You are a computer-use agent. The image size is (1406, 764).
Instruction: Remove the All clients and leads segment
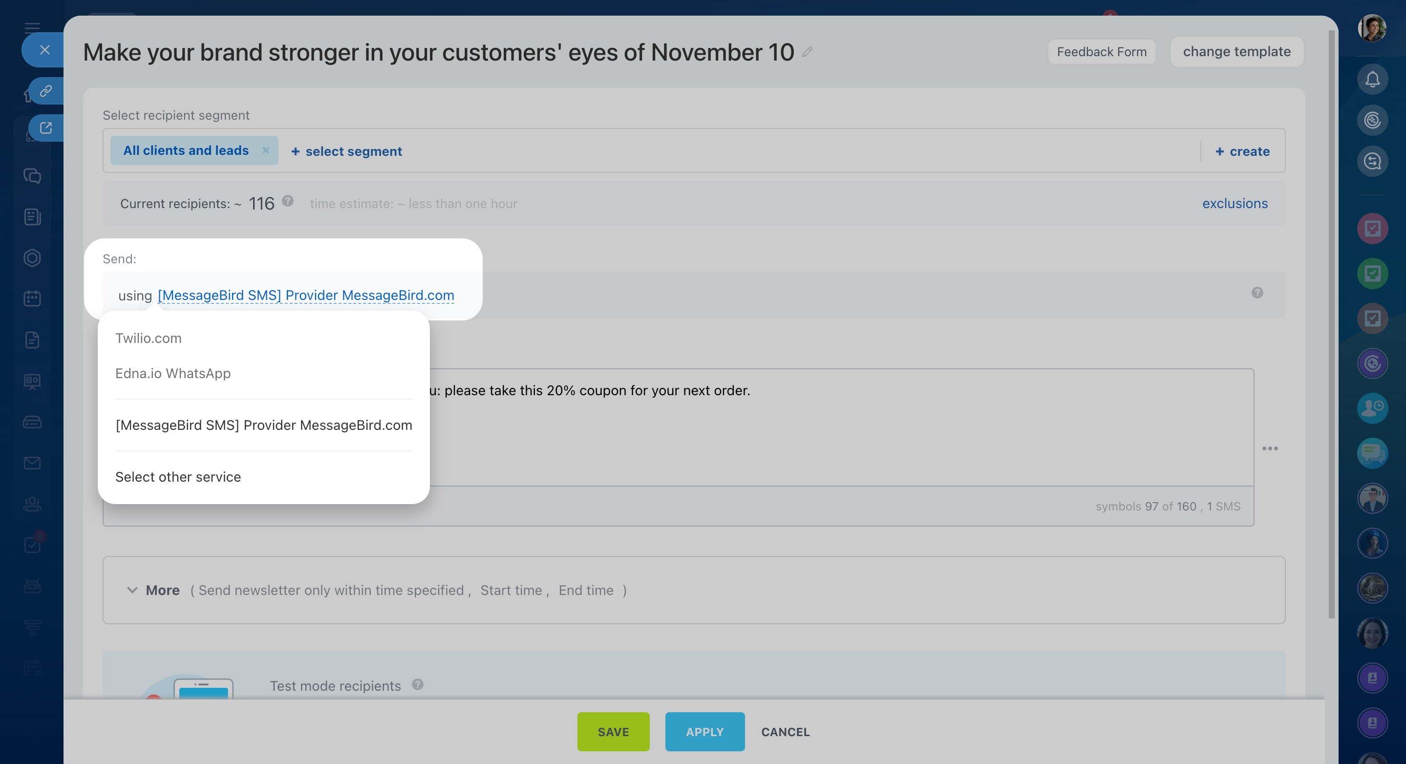[266, 150]
